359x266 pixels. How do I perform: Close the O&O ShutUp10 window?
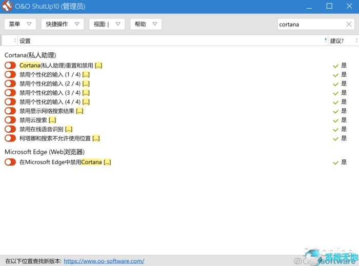(x=349, y=6)
